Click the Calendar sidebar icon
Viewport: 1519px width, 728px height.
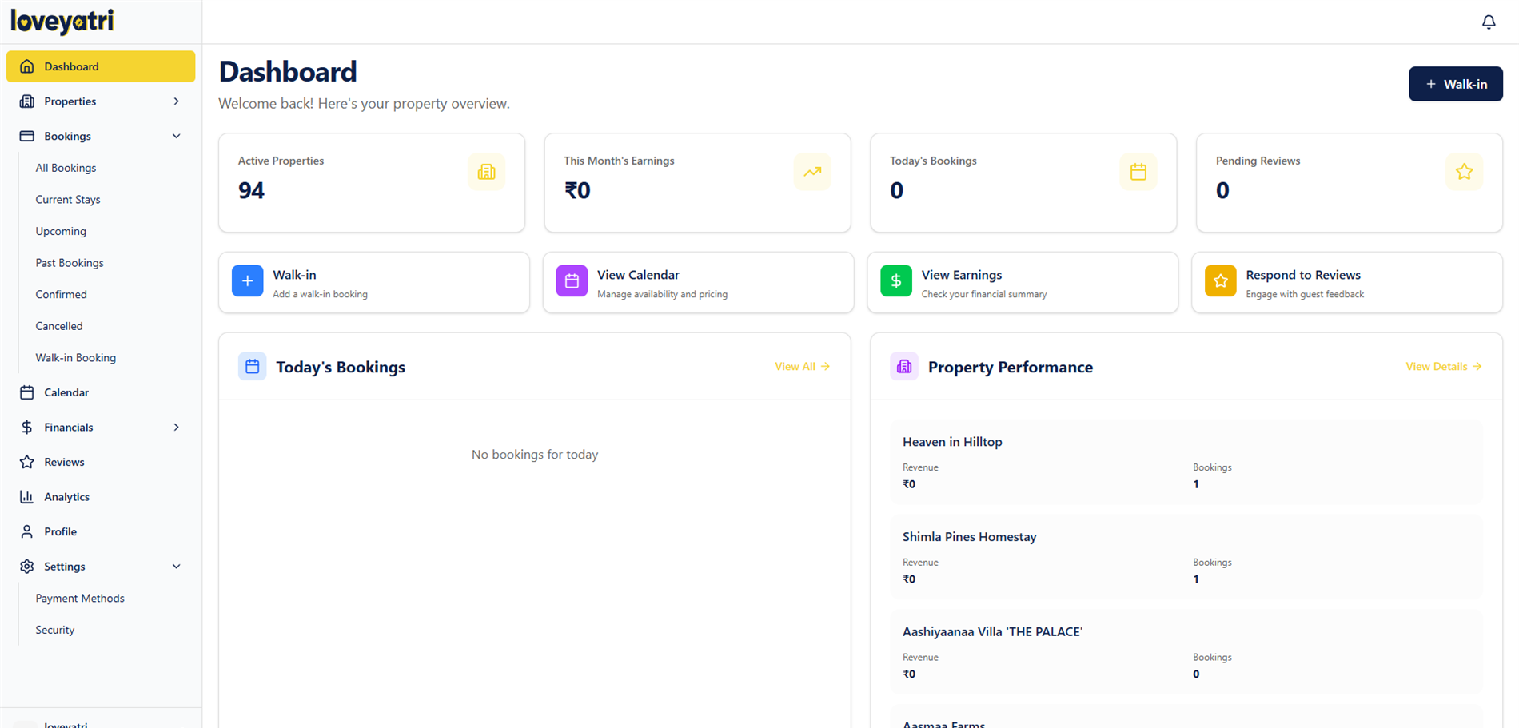[27, 392]
